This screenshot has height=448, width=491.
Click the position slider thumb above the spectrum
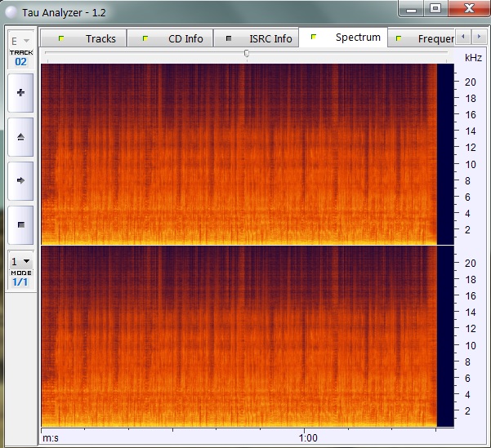[x=247, y=53]
